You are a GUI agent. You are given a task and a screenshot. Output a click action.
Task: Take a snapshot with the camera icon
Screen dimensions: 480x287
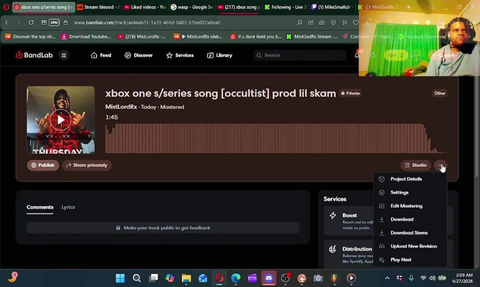point(322,23)
